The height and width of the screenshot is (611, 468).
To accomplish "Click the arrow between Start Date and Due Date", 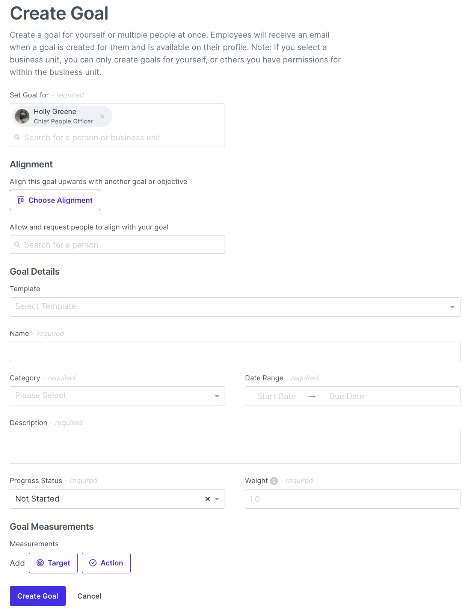I will tap(312, 396).
